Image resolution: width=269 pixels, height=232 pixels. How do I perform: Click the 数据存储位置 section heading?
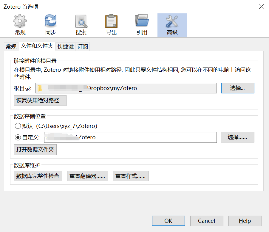[30, 116]
